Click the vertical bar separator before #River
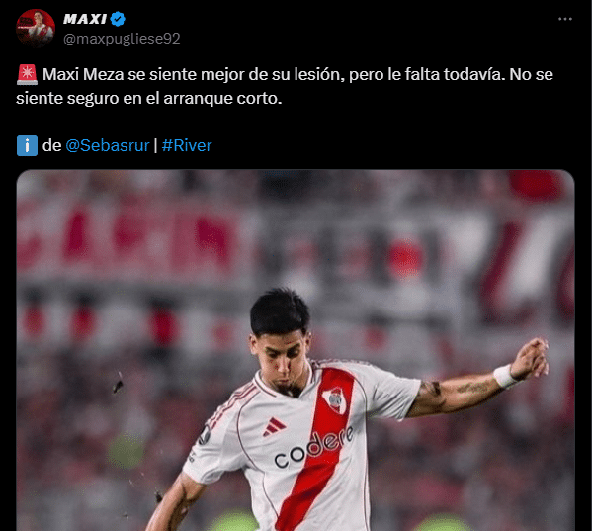This screenshot has width=592, height=531. (x=155, y=146)
